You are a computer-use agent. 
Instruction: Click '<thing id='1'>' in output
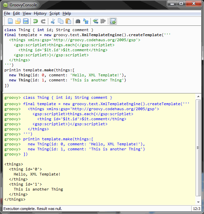coord(25,184)
